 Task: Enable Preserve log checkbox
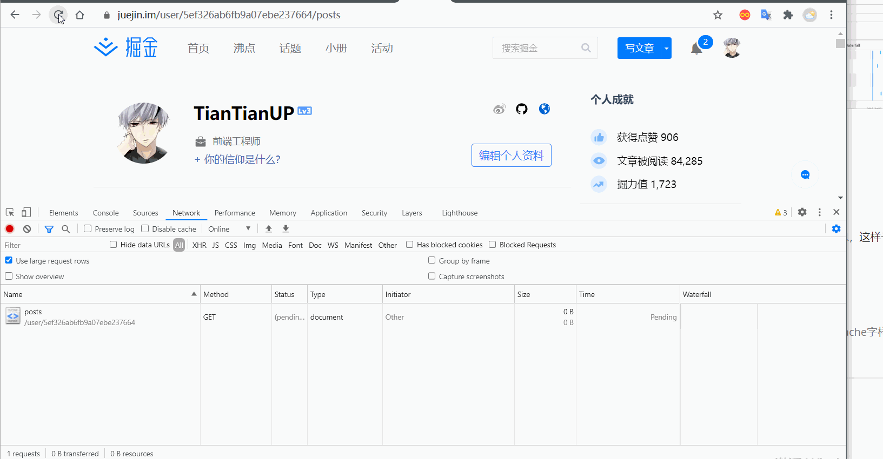click(88, 228)
